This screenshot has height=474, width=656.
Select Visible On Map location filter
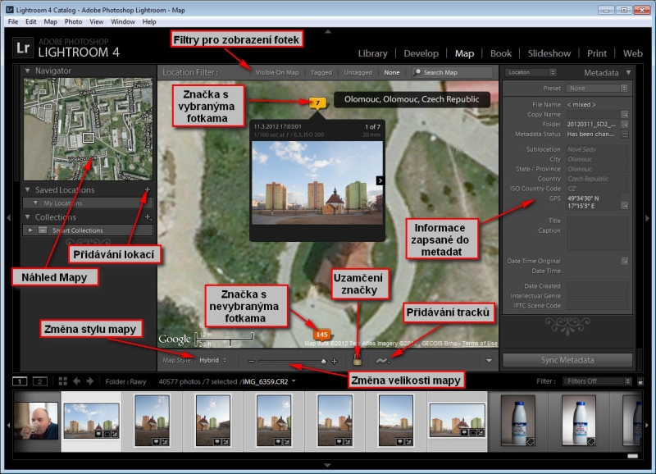277,72
